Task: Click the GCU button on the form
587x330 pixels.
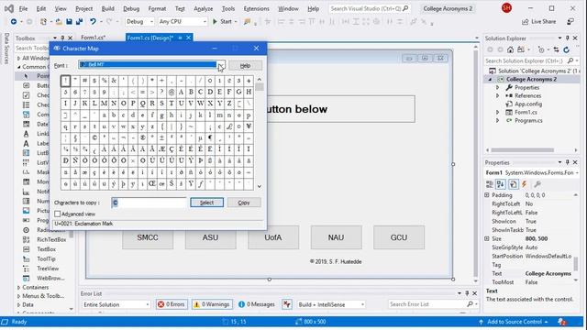Action: pos(399,237)
